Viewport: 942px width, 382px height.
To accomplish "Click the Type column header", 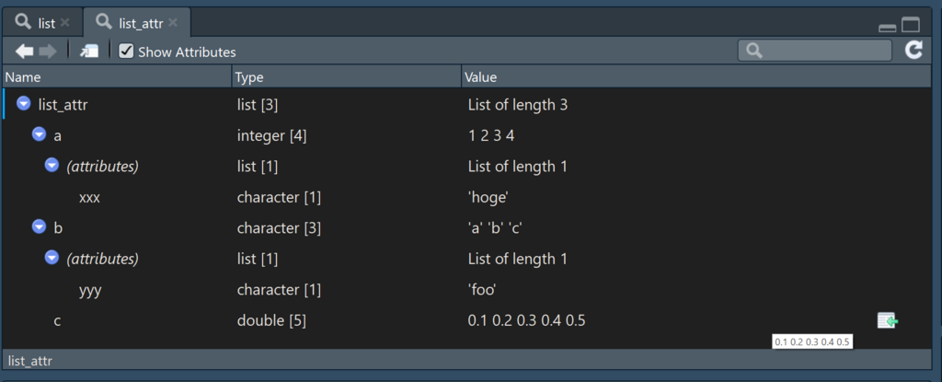I will click(x=347, y=77).
